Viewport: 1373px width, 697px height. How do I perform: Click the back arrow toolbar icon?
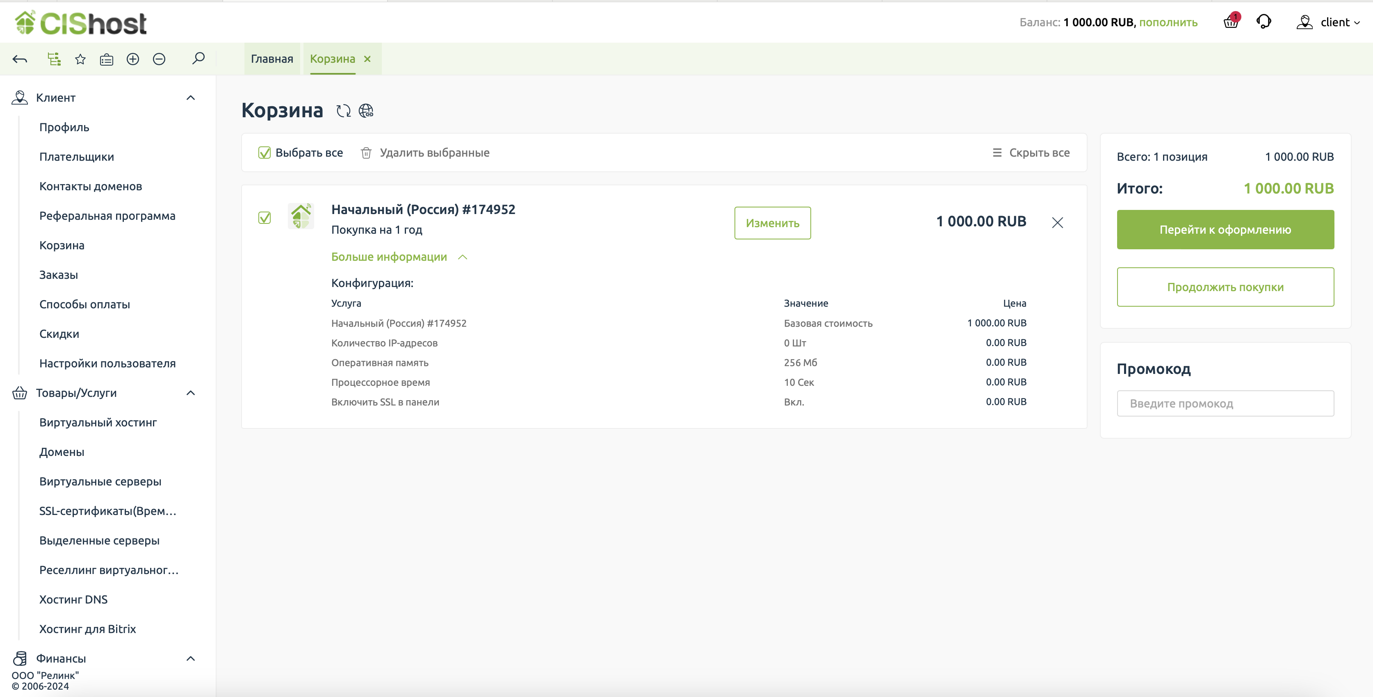point(20,59)
